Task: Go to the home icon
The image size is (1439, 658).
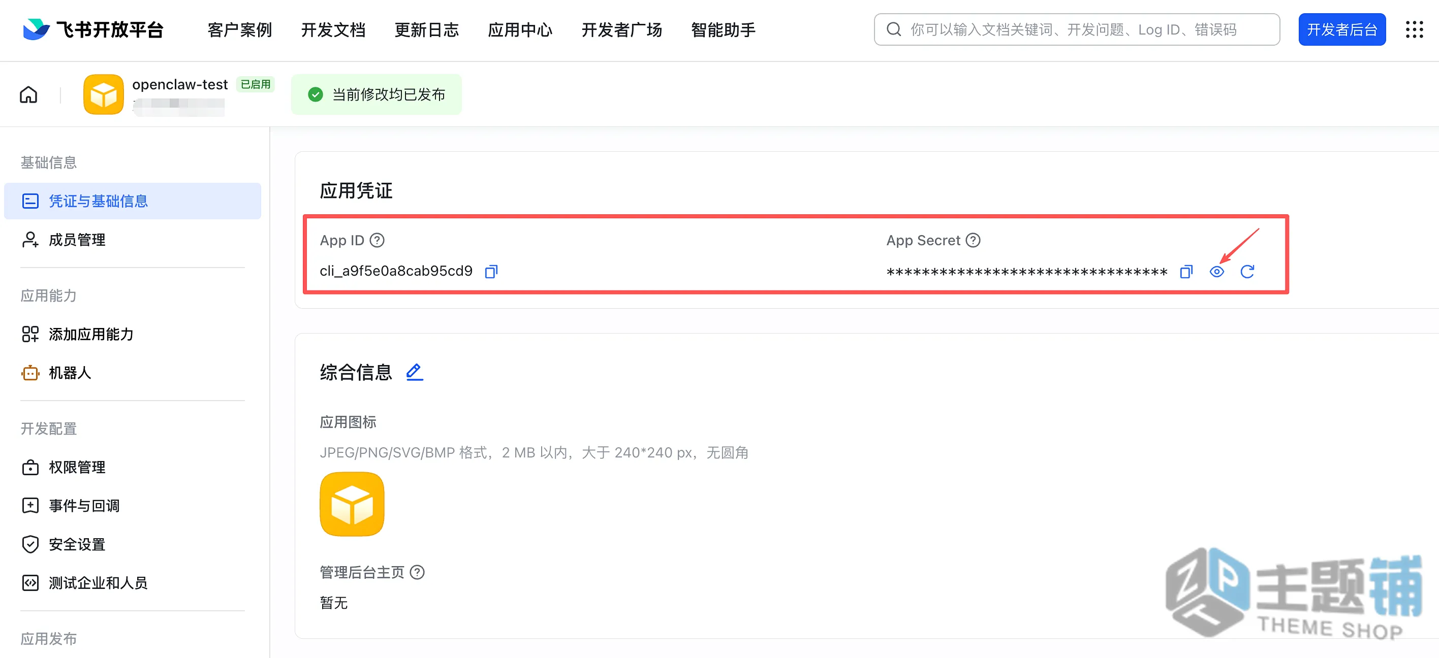Action: [28, 95]
